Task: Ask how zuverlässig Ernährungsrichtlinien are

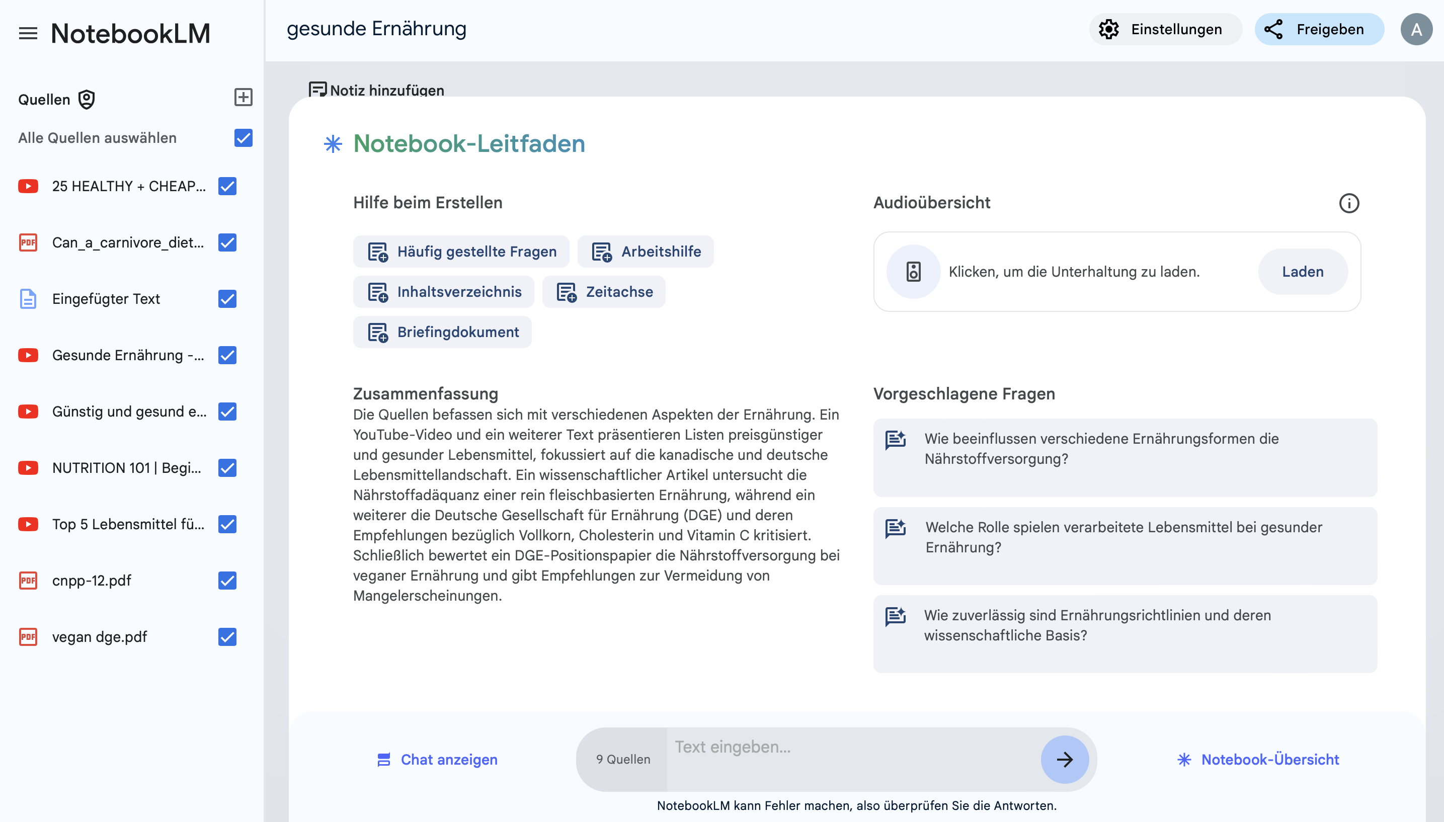Action: [x=1125, y=634]
